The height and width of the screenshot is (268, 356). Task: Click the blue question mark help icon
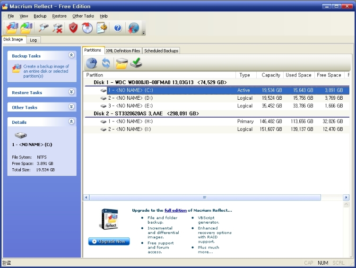coord(118,28)
